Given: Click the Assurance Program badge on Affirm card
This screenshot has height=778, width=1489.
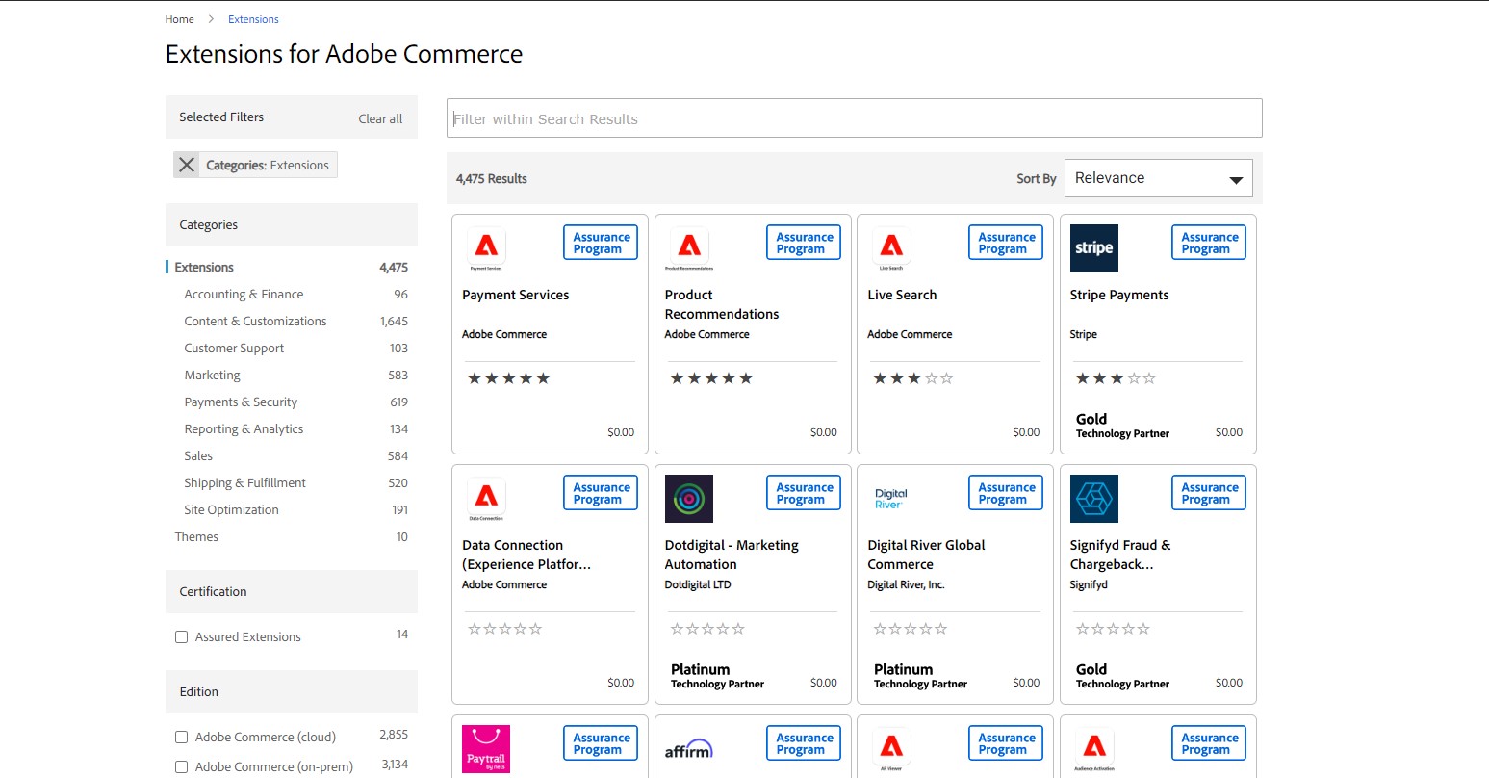Looking at the screenshot, I should click(x=804, y=743).
